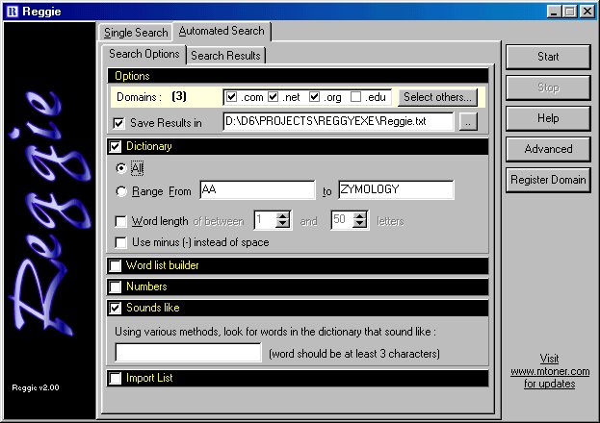Click the sounds like word input field

click(x=188, y=352)
